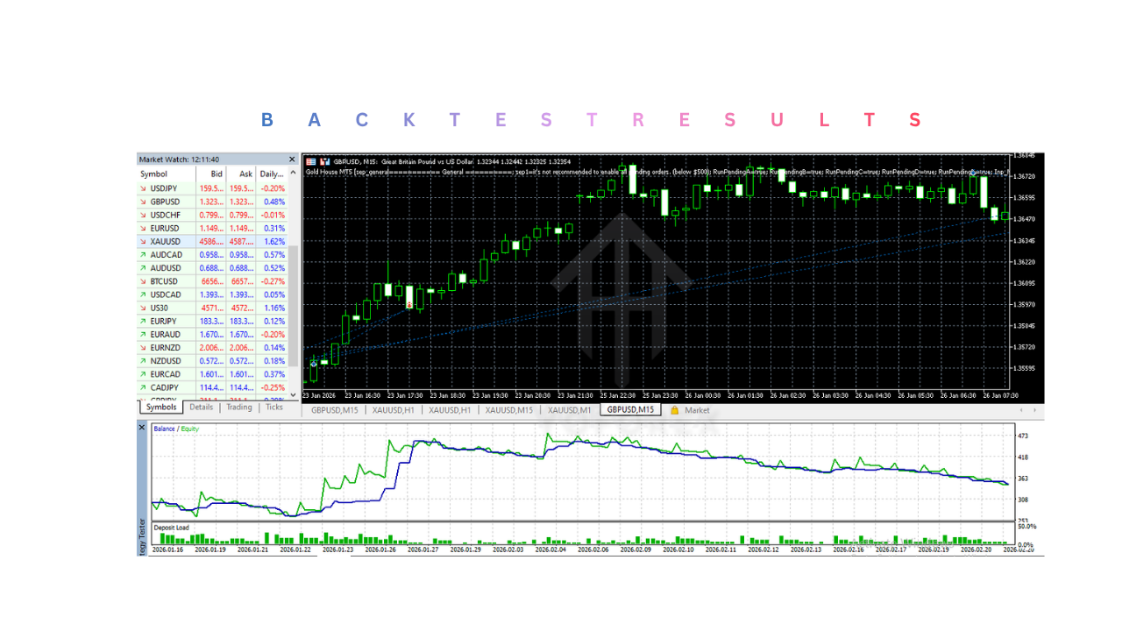The height and width of the screenshot is (631, 1122).
Task: Click the bar-chart icon beside the GBPUSD title
Action: (x=324, y=160)
